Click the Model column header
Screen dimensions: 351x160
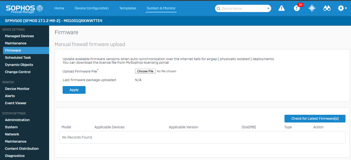click(x=66, y=127)
